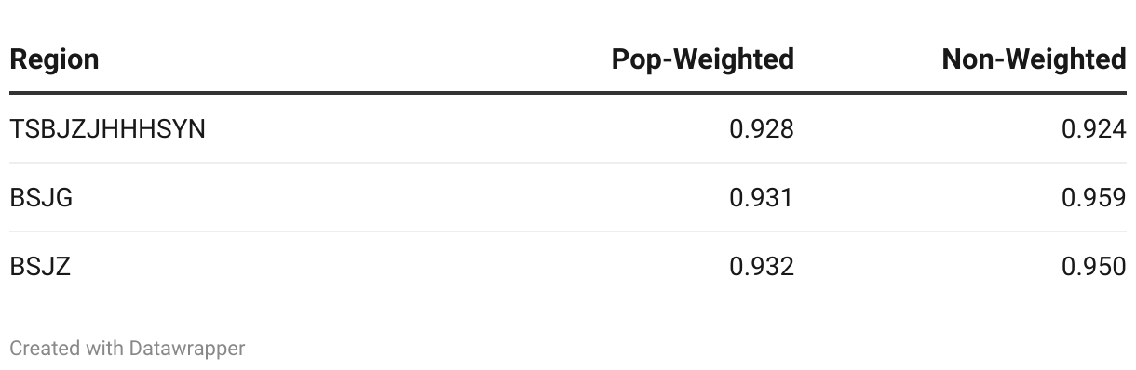Click BSJZ row's Pop-Weighted cell
This screenshot has height=370, width=1136.
762,267
